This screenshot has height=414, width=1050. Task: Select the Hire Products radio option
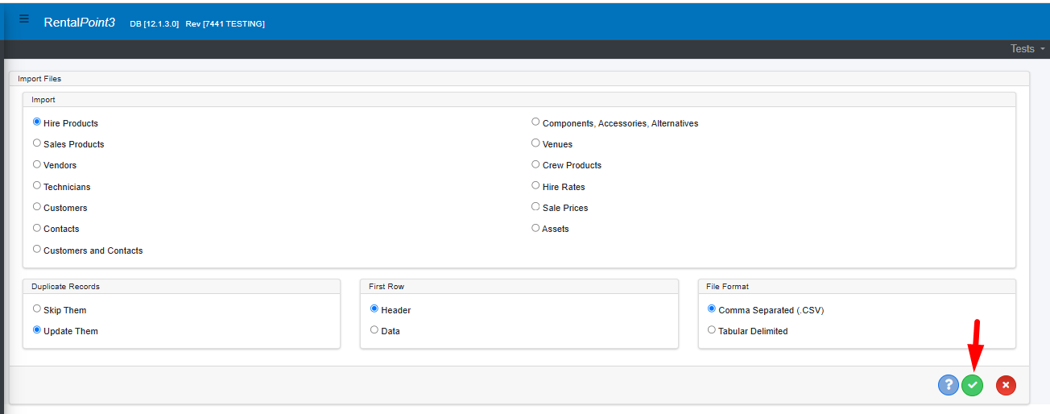(x=37, y=122)
